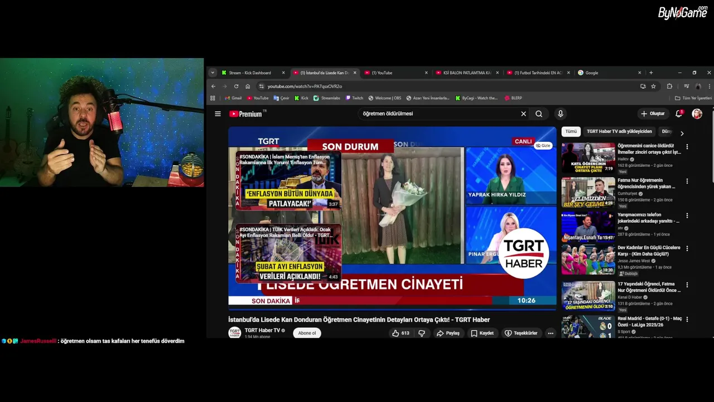Viewport: 714px width, 402px height.
Task: Open options for the Halktv video suggestion
Action: [687, 147]
